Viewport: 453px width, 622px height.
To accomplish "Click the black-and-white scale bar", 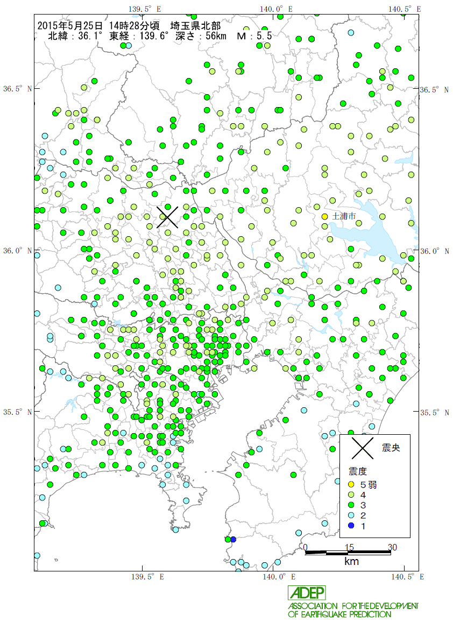I will (x=348, y=552).
